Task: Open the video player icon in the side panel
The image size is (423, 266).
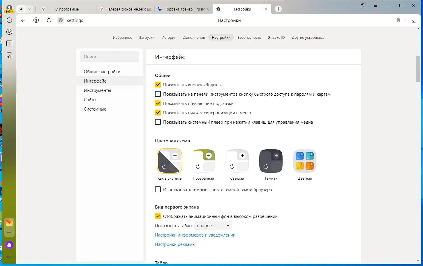Action: coord(9,32)
